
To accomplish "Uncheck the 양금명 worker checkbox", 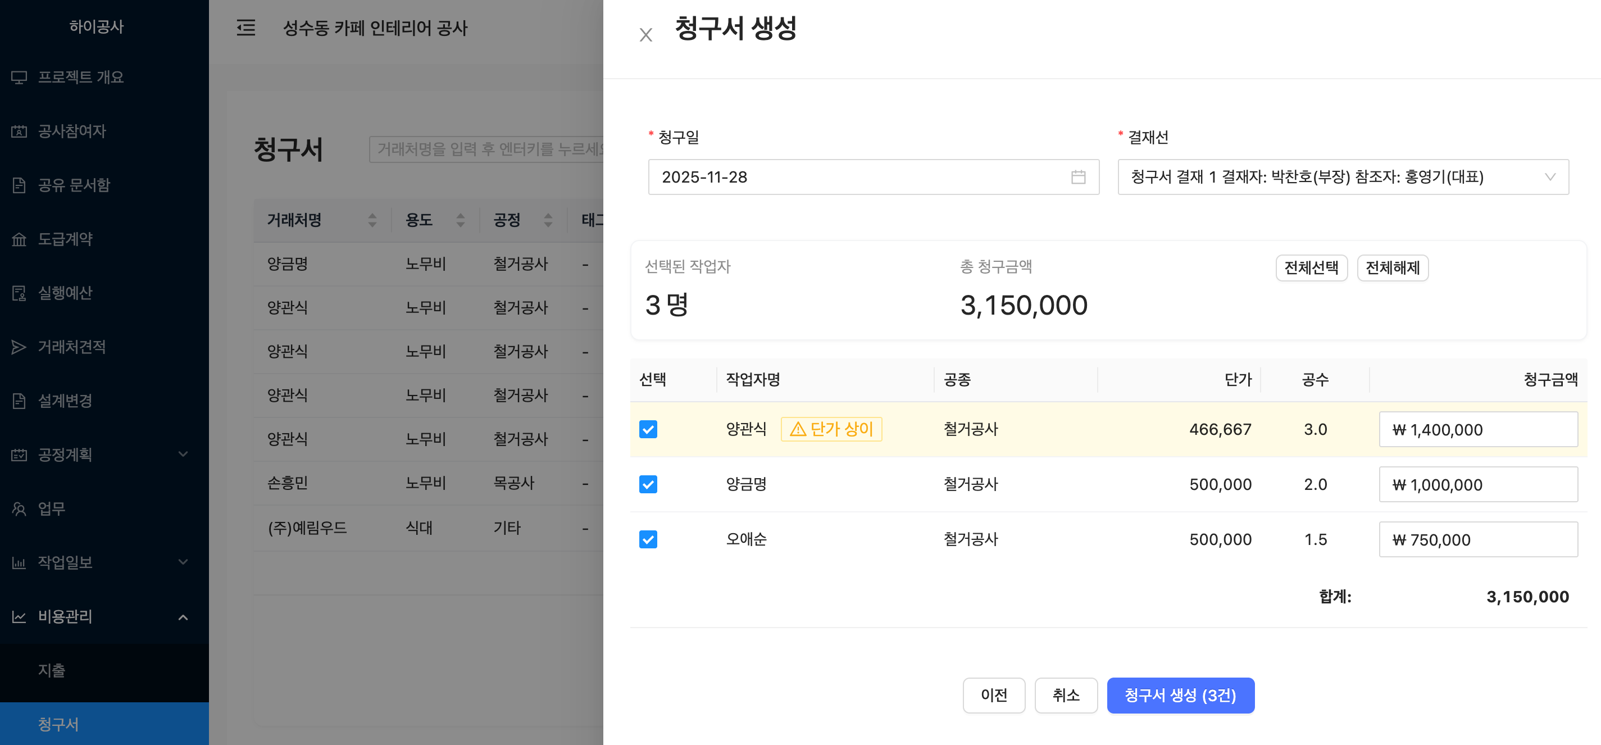I will coord(648,484).
